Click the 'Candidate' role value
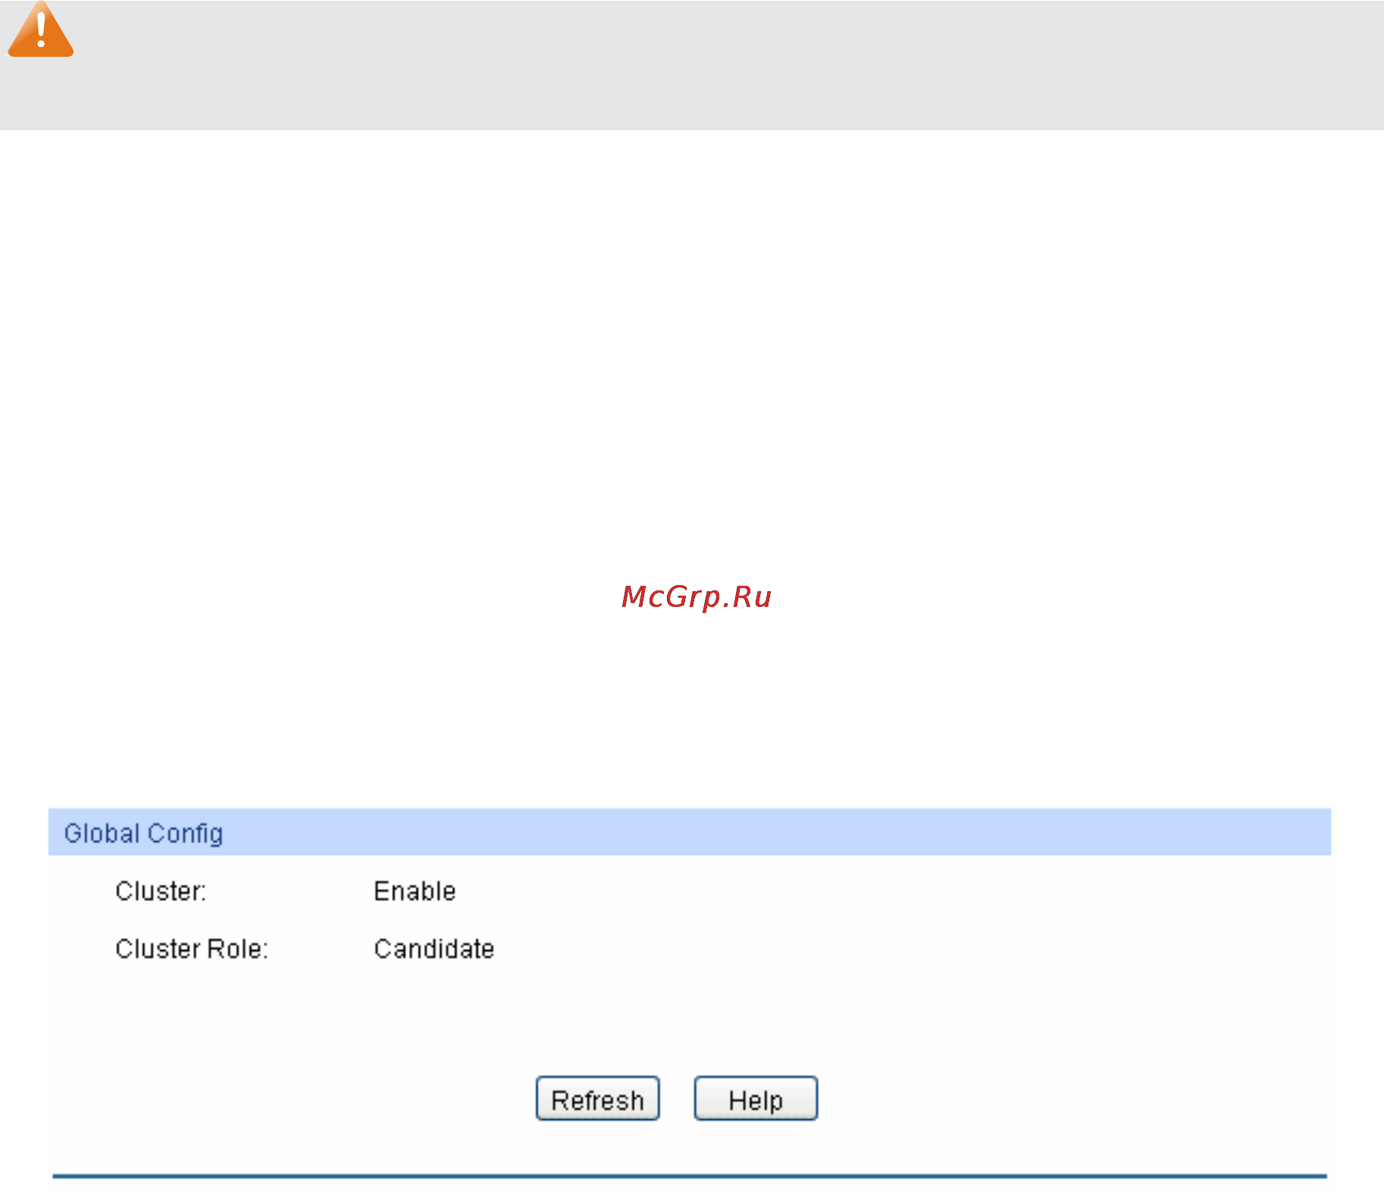The width and height of the screenshot is (1384, 1192). (x=434, y=949)
